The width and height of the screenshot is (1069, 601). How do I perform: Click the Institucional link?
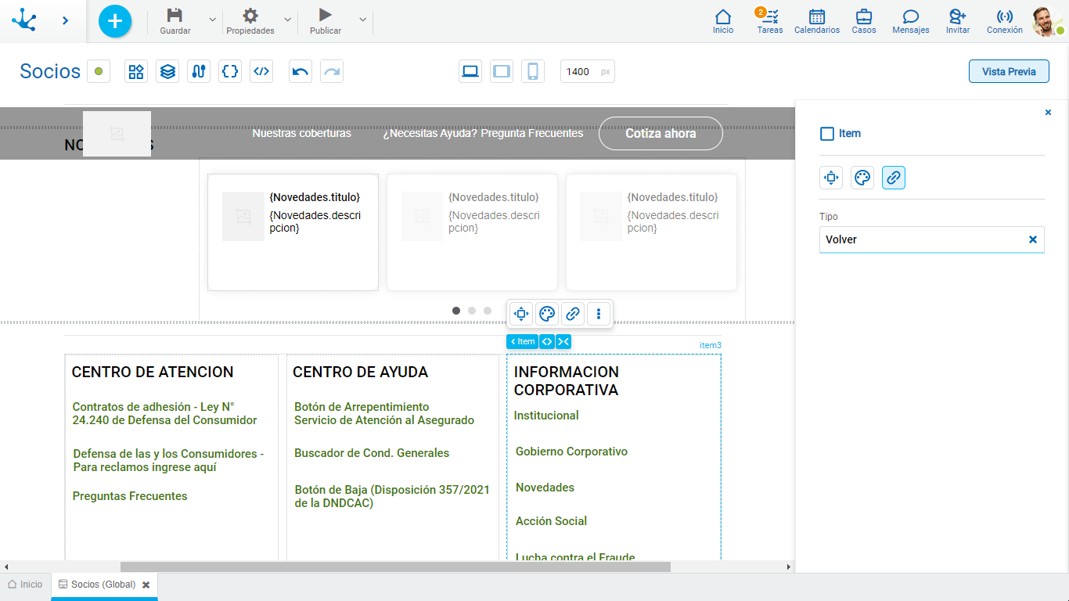pyautogui.click(x=546, y=416)
